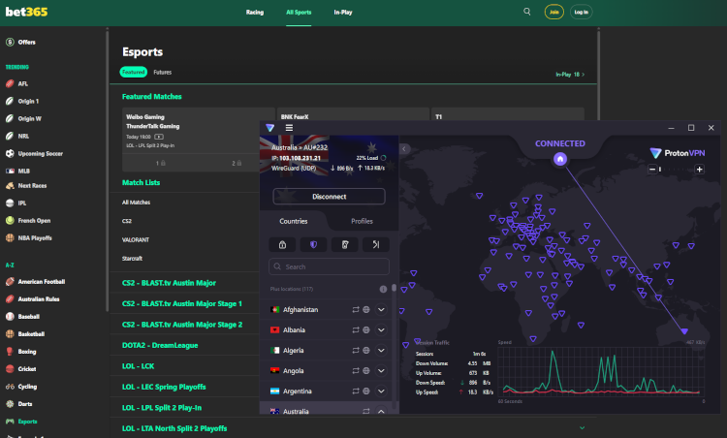
Task: Collapse the ProtonVPN sidebar with the arrow
Action: (x=404, y=149)
